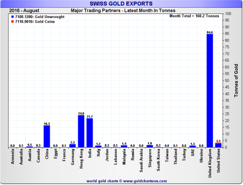Click the Germany 2.3 bar
The height and width of the screenshot is (185, 243).
pos(72,146)
